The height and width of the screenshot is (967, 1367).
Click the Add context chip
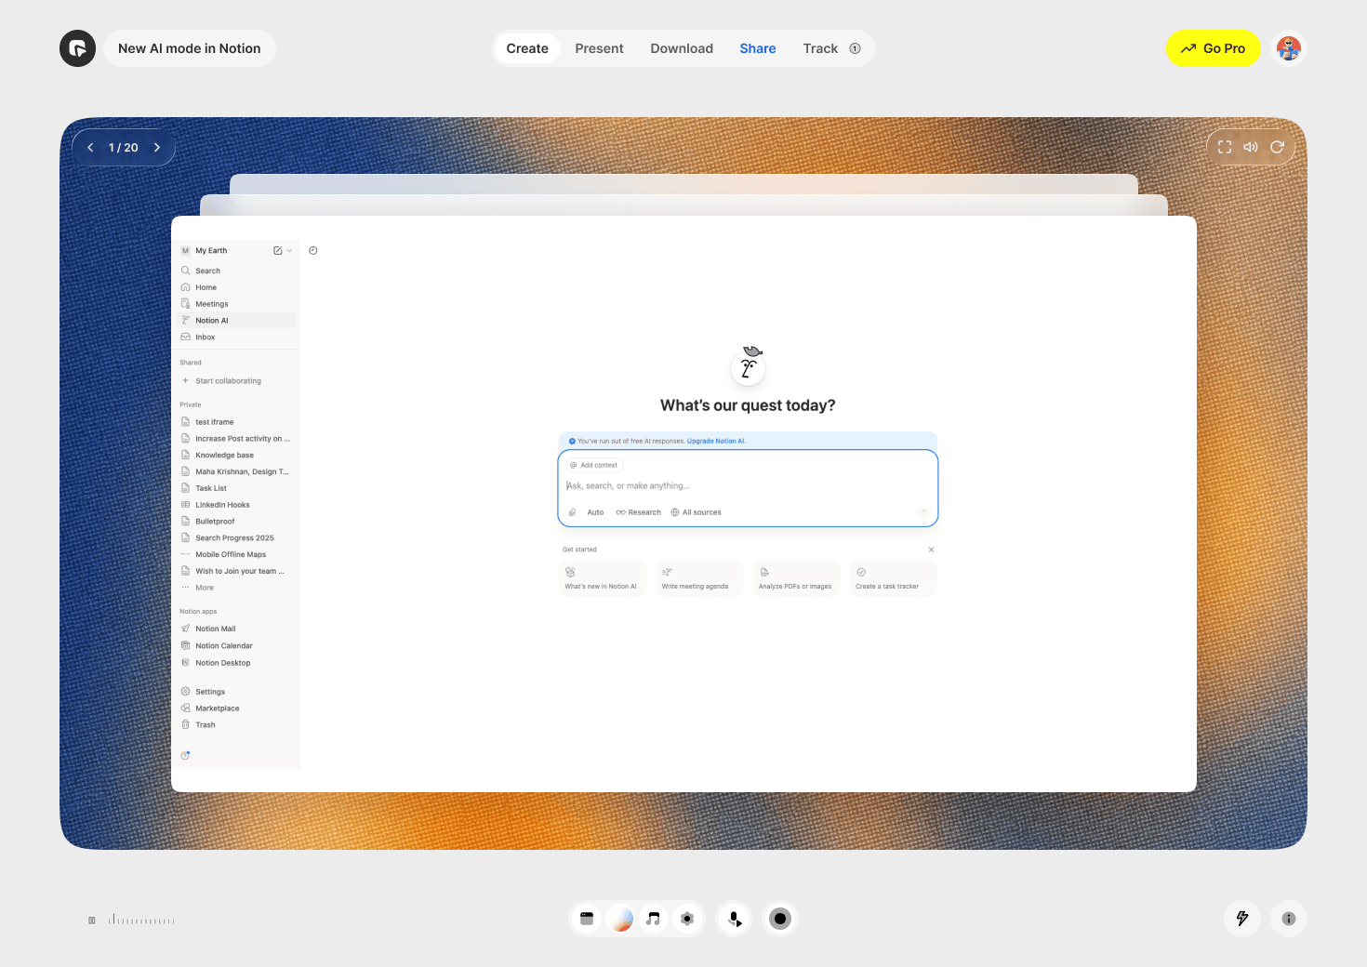tap(593, 465)
